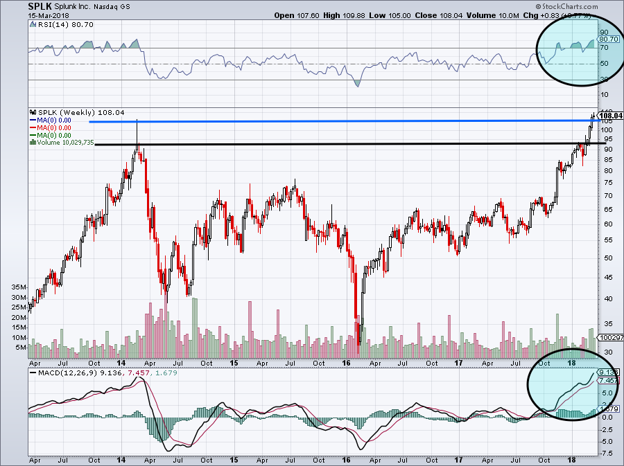Click the 108.04 last price tag on the price axis

pyautogui.click(x=610, y=116)
